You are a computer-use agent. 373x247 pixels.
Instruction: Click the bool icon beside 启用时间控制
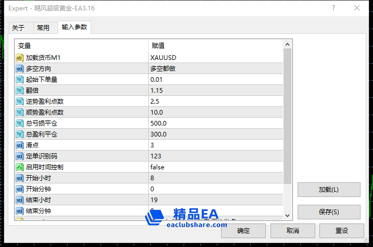[x=19, y=167]
